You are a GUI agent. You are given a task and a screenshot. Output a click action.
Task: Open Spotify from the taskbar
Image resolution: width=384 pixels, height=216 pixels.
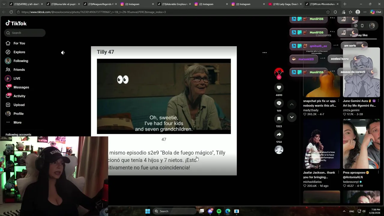click(x=219, y=211)
